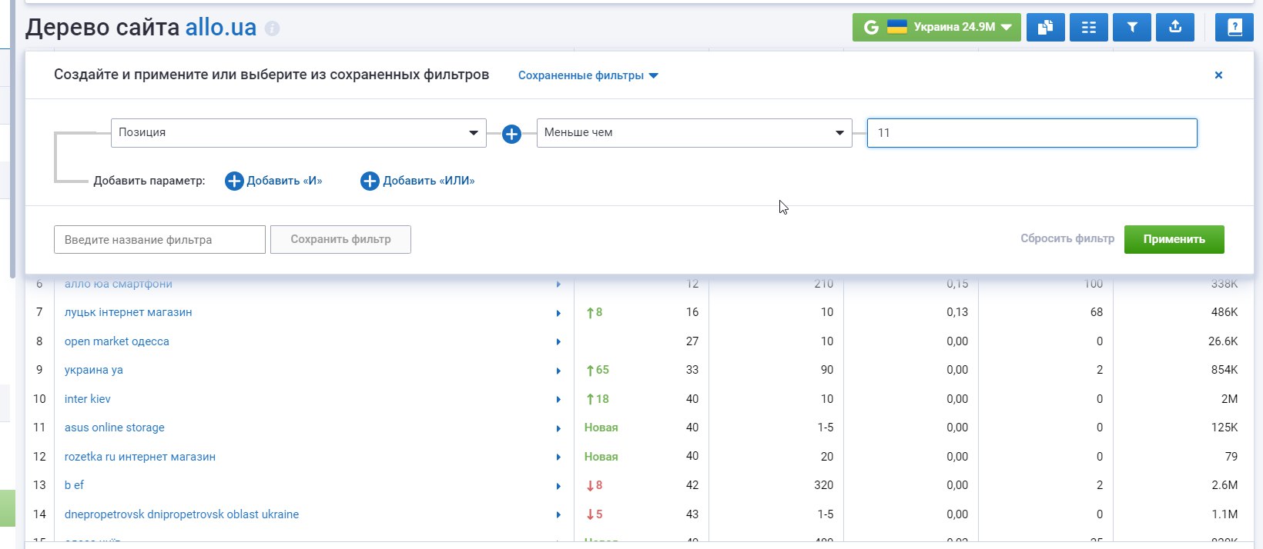Viewport: 1263px width, 549px height.
Task: Open keyword inter kiev
Action: point(88,399)
